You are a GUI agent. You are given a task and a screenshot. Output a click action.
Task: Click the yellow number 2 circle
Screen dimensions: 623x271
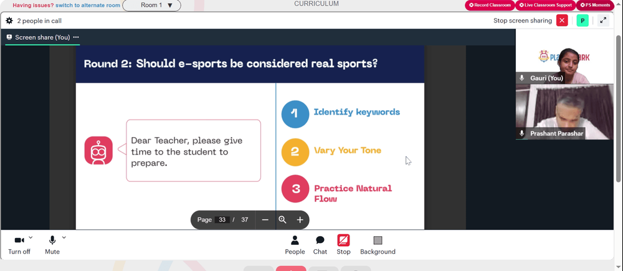click(295, 152)
